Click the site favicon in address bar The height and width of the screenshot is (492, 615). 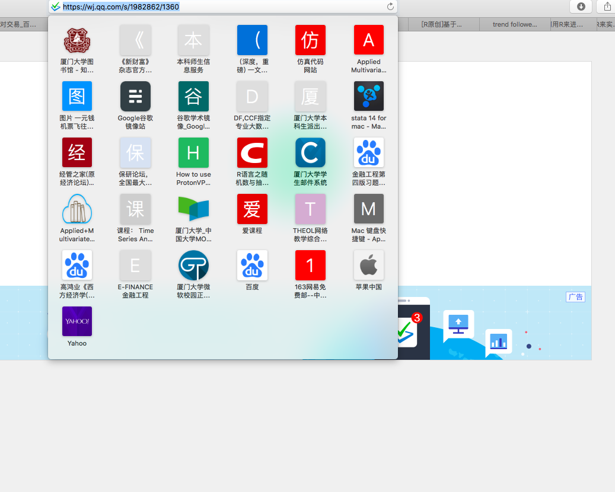(56, 7)
